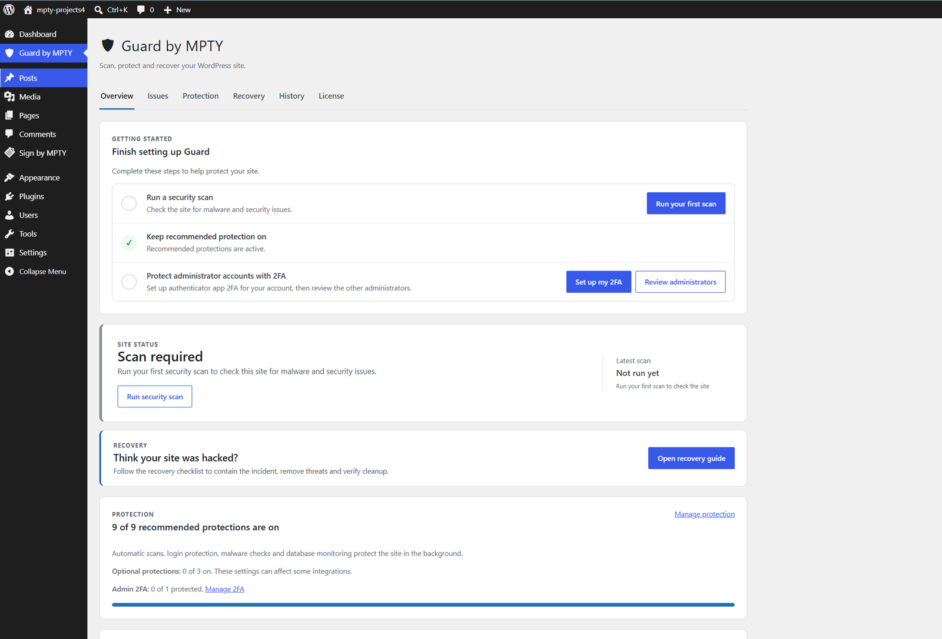Open Plugins menu label
The image size is (942, 639).
click(32, 196)
